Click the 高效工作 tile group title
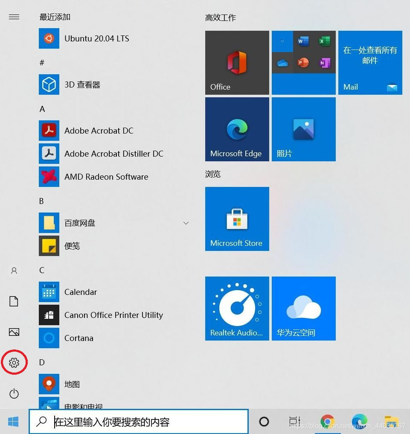This screenshot has height=434, width=410. [x=221, y=18]
